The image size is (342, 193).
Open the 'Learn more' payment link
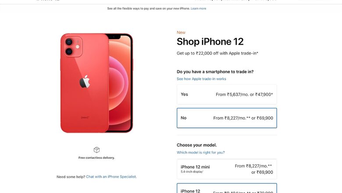199,8
